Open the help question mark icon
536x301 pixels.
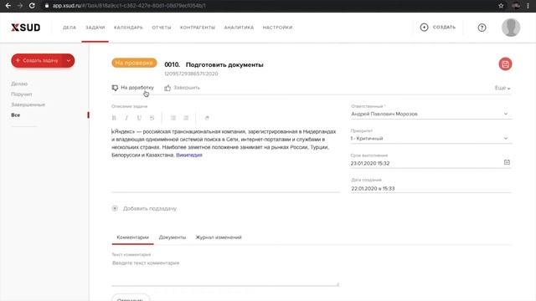point(482,28)
